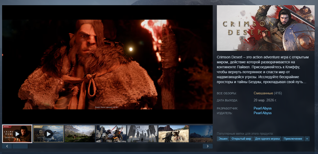Select the Экшен tag
Screen dimensions: 318x154
click(223, 139)
